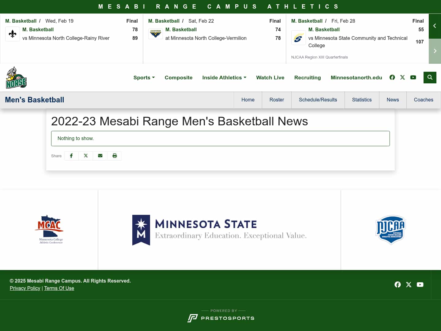The image size is (441, 331).
Task: Collapse the scoreboard panel
Action: coord(435,26)
